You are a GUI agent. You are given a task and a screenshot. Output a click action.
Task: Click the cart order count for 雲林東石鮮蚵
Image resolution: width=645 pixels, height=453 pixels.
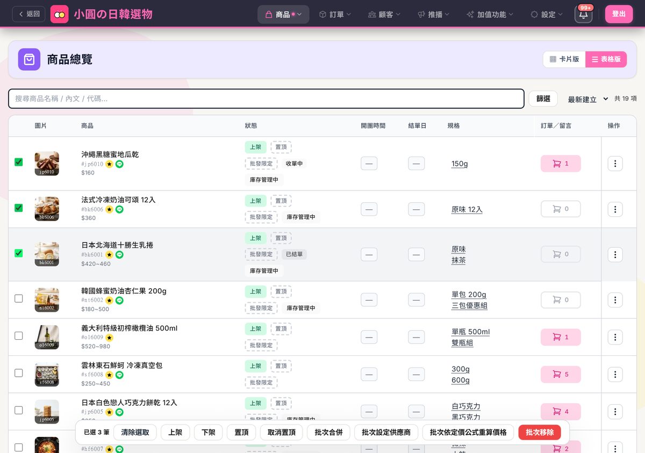(561, 375)
